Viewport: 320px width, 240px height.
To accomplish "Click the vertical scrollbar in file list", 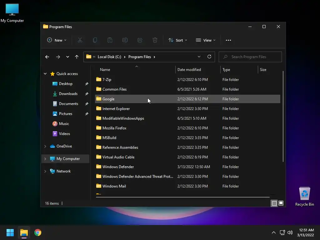I will [x=283, y=116].
